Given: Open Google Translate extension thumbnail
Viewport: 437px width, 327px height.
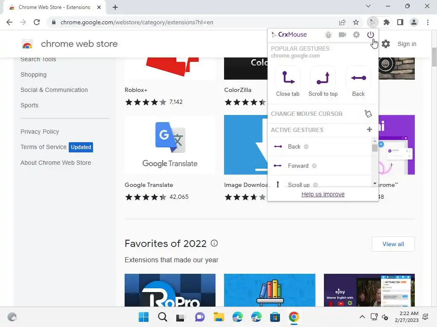Looking at the screenshot, I should coord(170,145).
